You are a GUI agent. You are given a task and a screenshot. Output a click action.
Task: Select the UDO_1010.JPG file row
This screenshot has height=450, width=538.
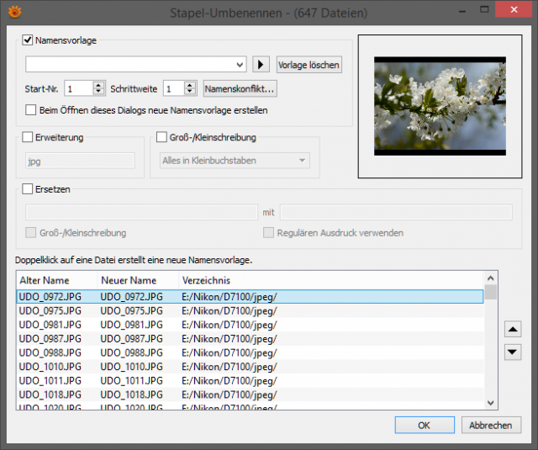[250, 367]
